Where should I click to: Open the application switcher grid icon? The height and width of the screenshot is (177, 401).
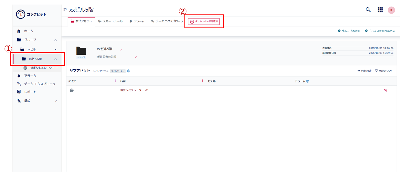click(380, 10)
